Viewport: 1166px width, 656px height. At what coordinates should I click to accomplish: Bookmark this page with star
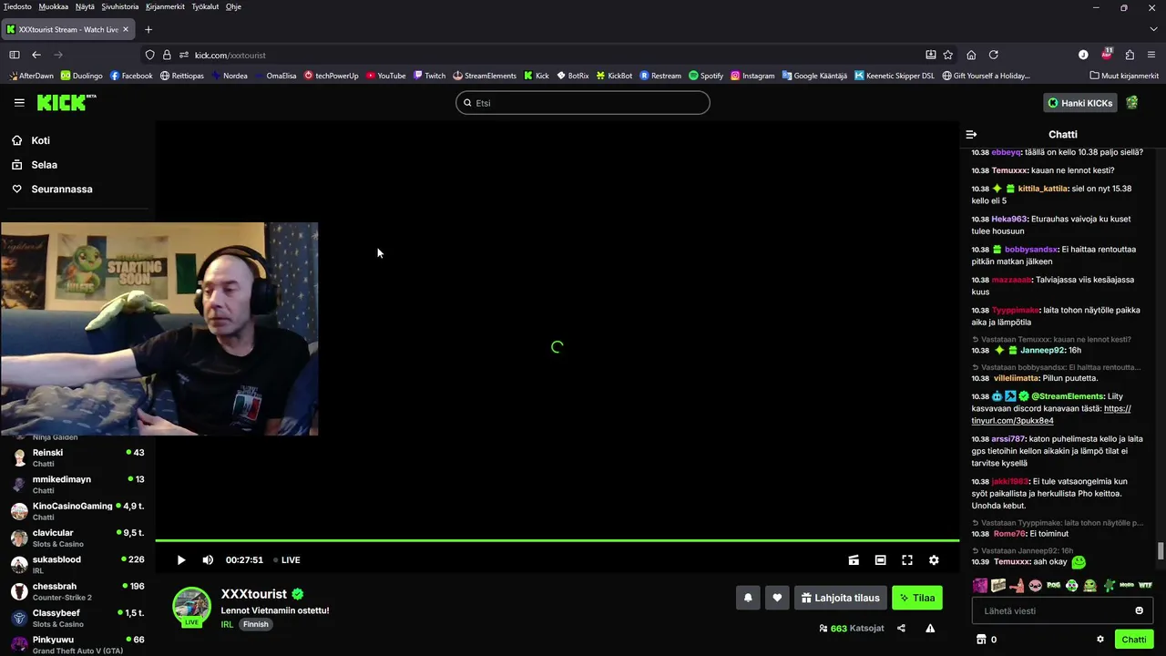click(948, 55)
